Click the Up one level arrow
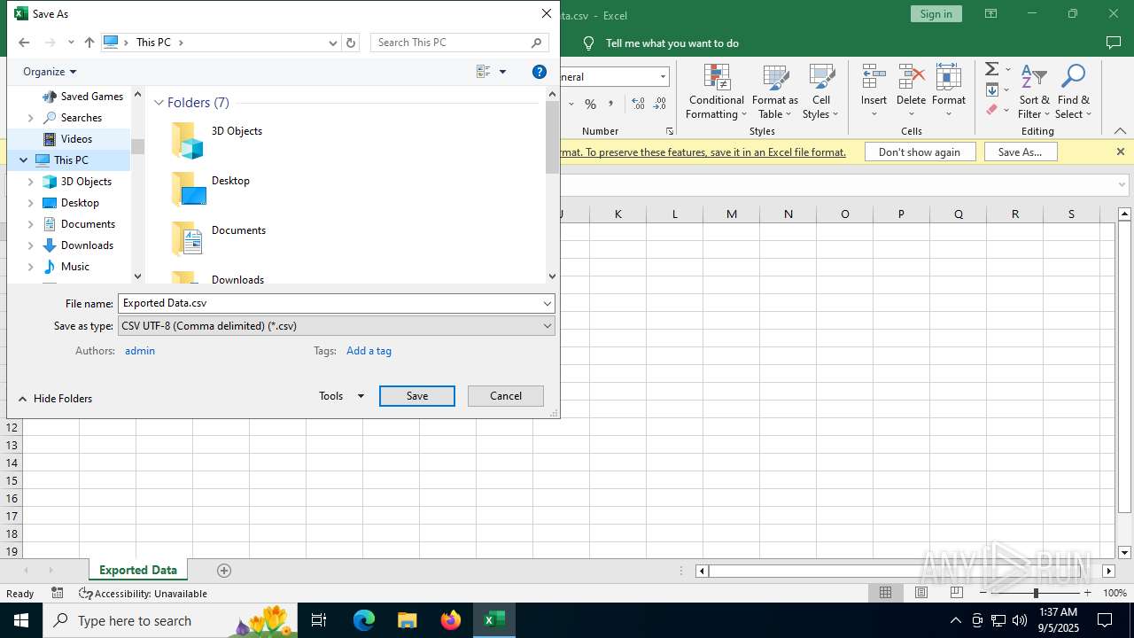Image resolution: width=1134 pixels, height=638 pixels. [x=89, y=43]
